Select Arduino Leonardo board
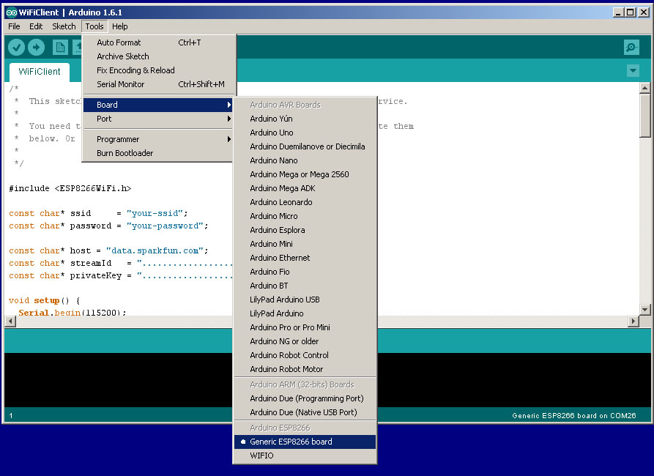This screenshot has width=654, height=476. point(305,202)
